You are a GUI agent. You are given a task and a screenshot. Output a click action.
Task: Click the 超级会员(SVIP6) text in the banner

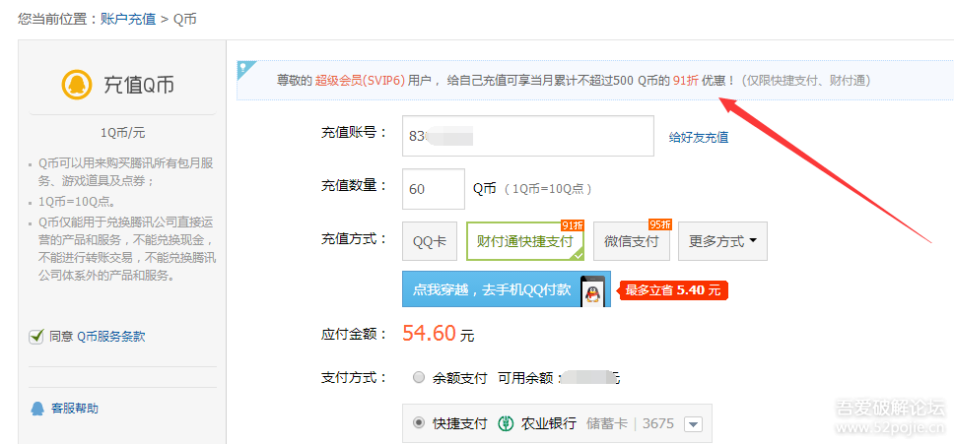360,80
